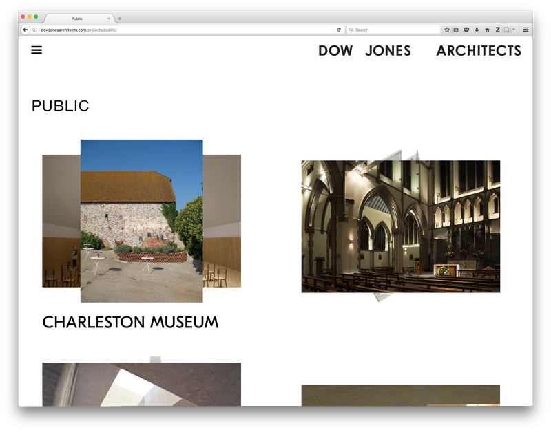Bookmark this page with the star
The image size is (551, 432).
[446, 30]
